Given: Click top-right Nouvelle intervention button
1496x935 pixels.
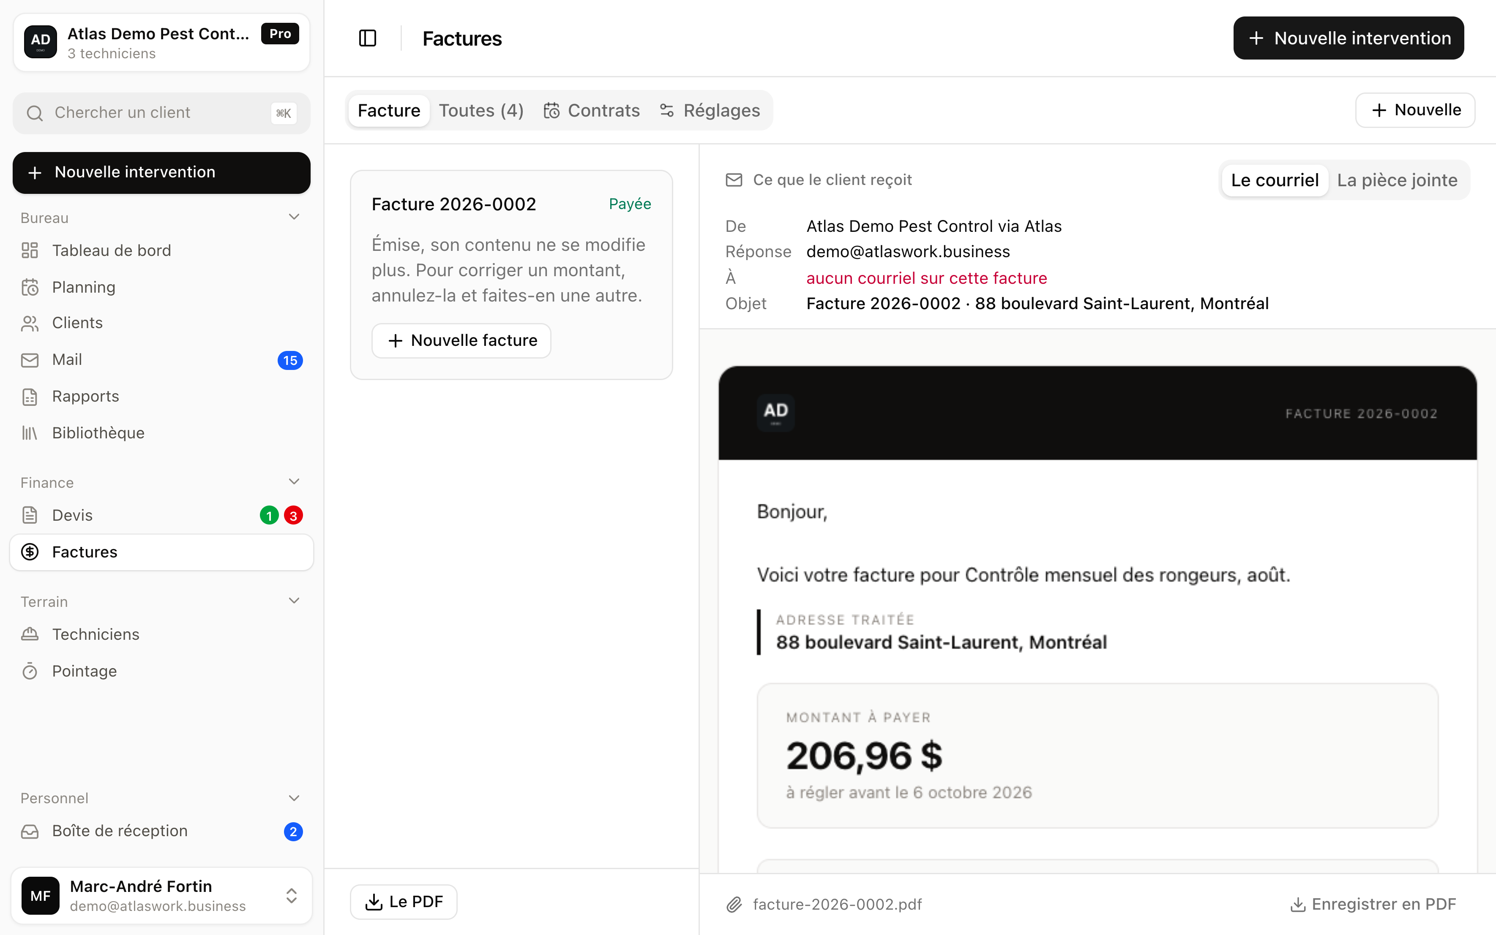Looking at the screenshot, I should [x=1348, y=38].
